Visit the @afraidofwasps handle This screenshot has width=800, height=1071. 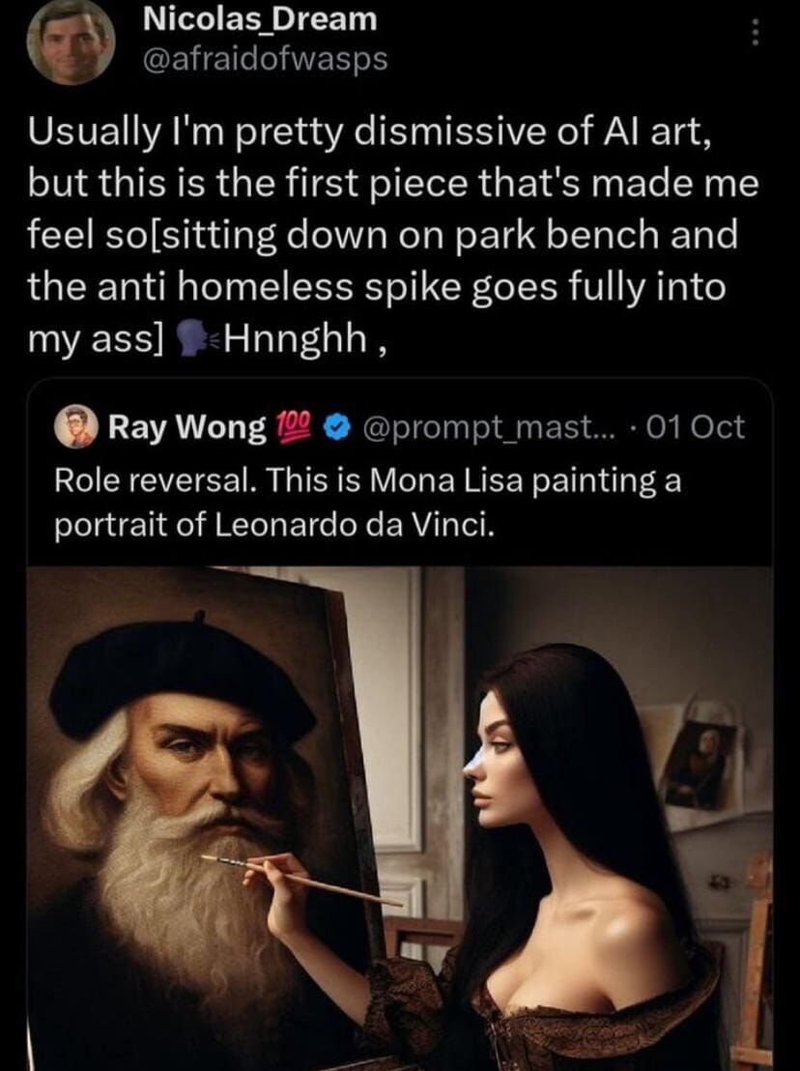coord(265,59)
